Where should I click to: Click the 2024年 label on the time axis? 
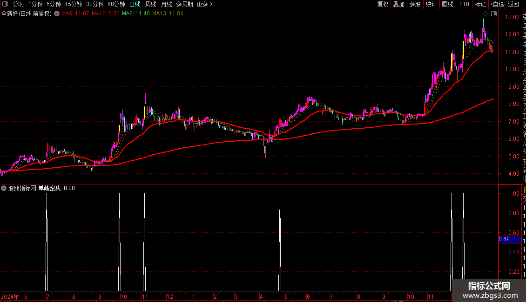pyautogui.click(x=10, y=296)
